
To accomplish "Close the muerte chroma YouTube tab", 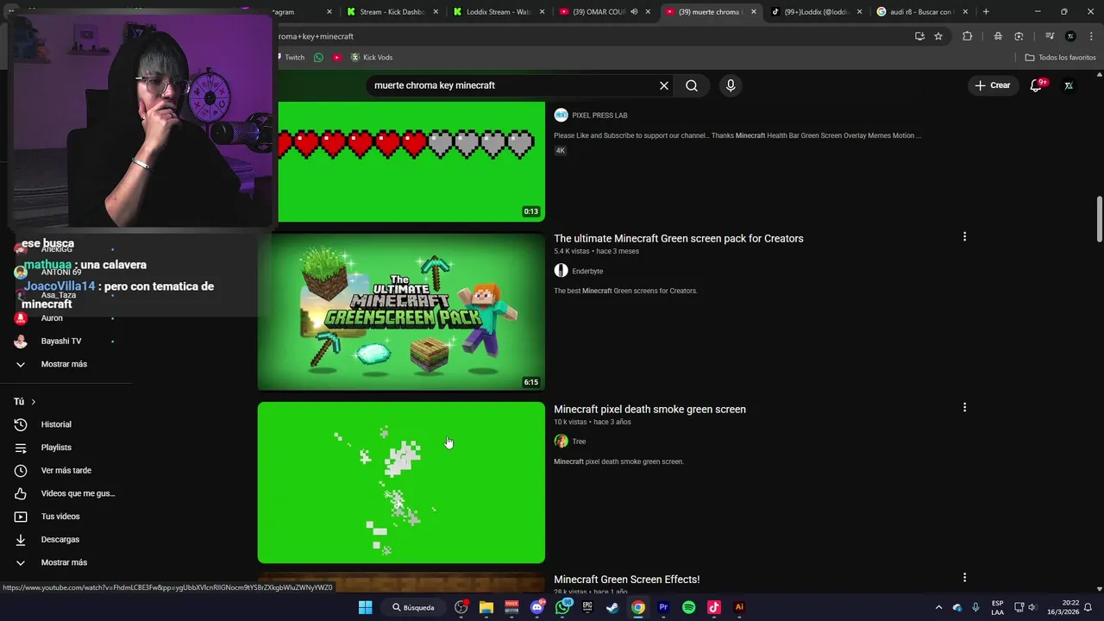I will click(x=754, y=12).
